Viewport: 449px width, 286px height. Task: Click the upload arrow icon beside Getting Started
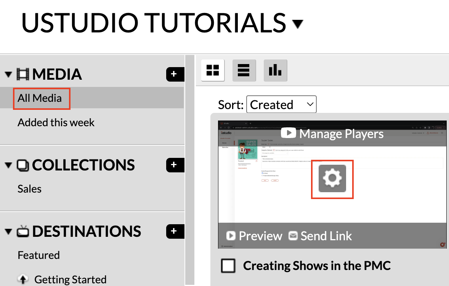[23, 280]
